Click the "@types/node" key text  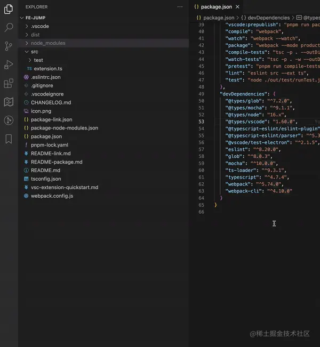pos(244,115)
